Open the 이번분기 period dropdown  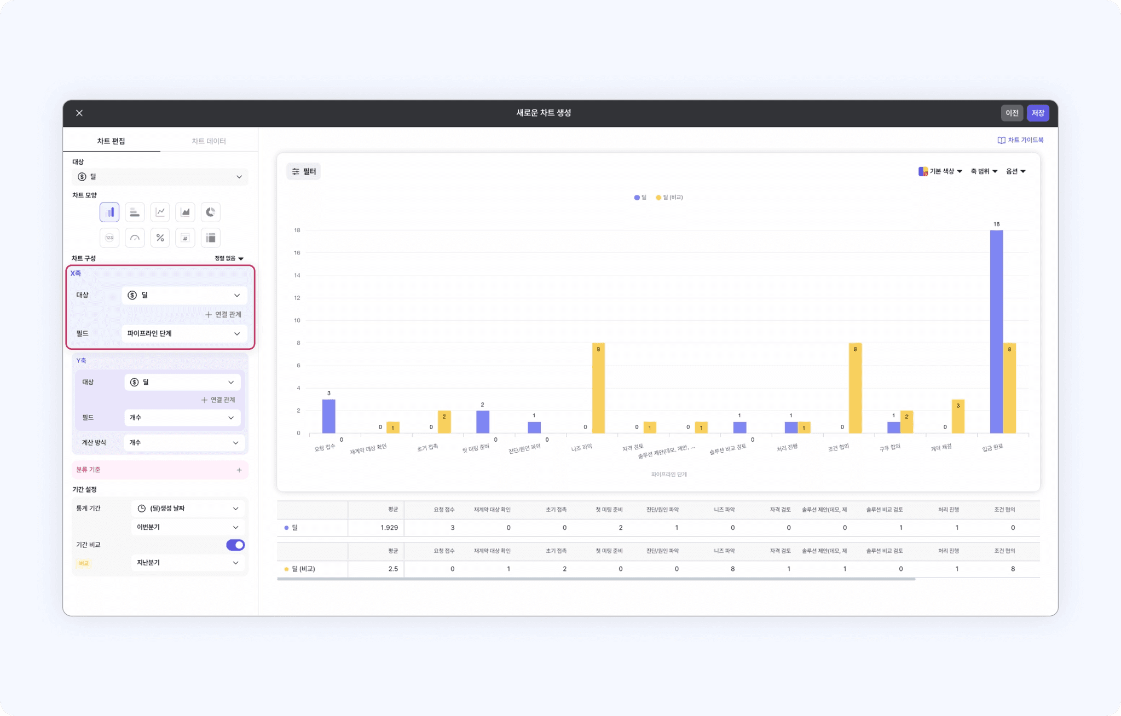click(x=187, y=527)
